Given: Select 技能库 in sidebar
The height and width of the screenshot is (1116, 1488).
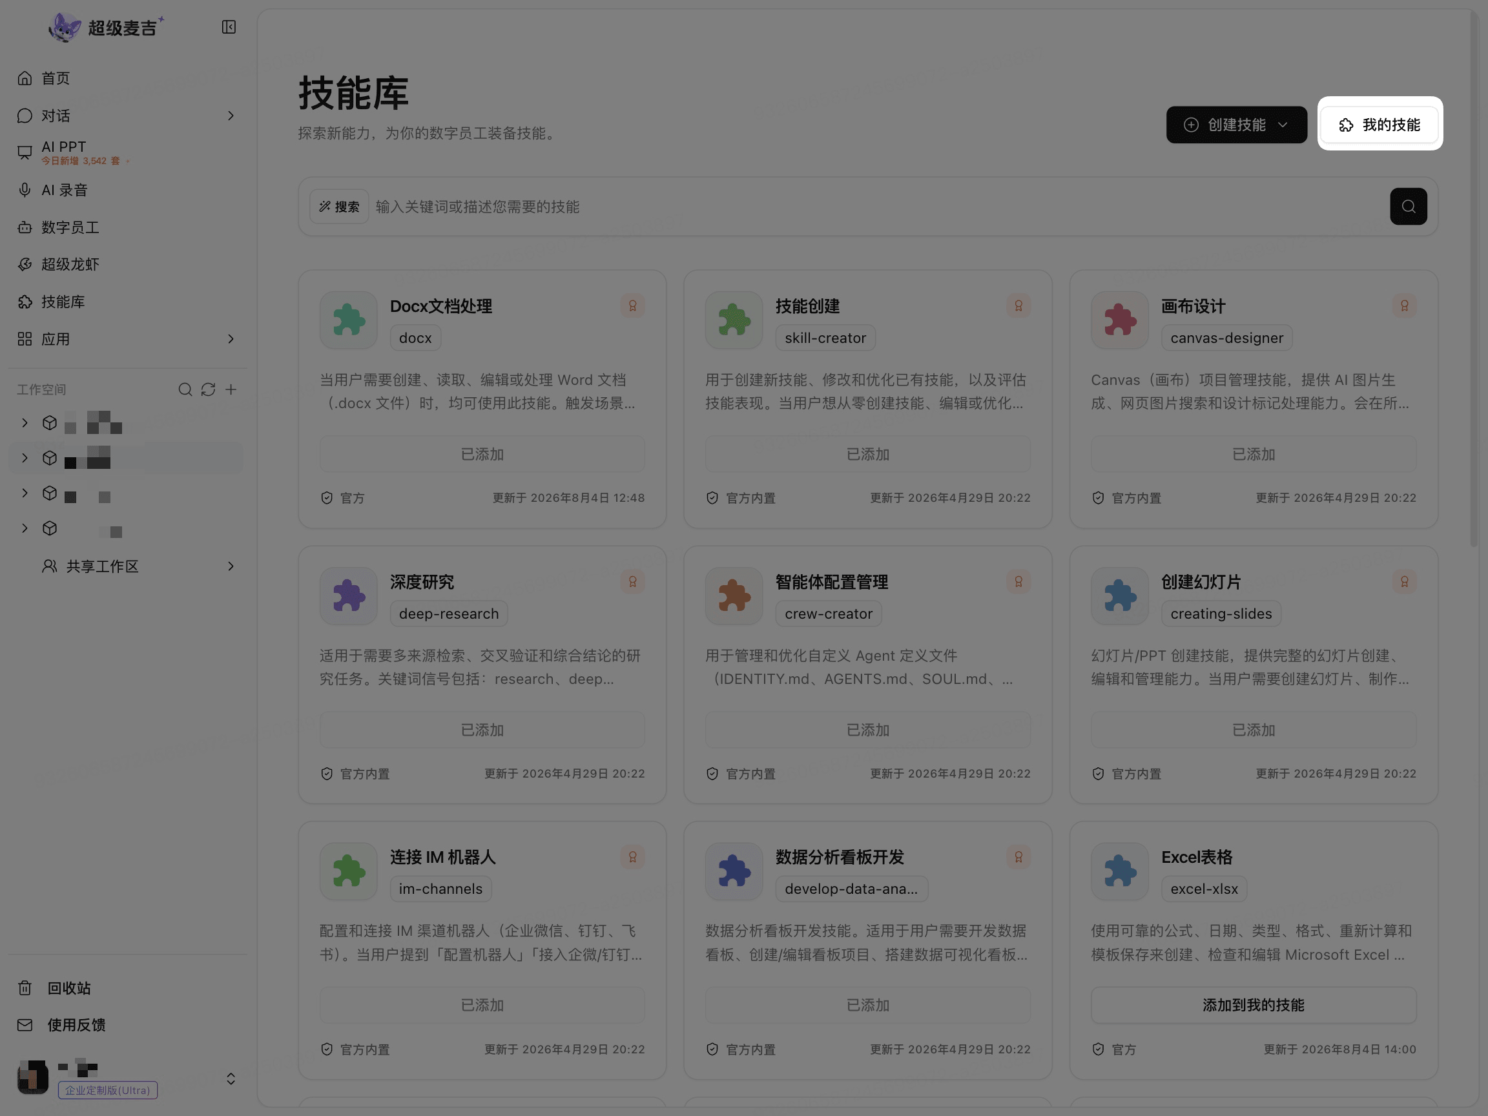Looking at the screenshot, I should click(128, 302).
